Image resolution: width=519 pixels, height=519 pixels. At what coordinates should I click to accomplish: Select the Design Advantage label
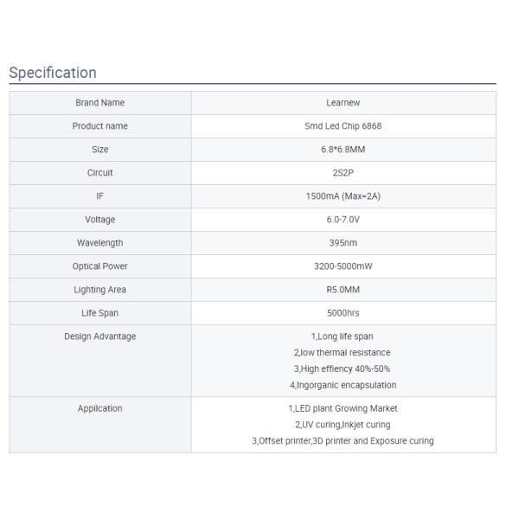pos(100,336)
